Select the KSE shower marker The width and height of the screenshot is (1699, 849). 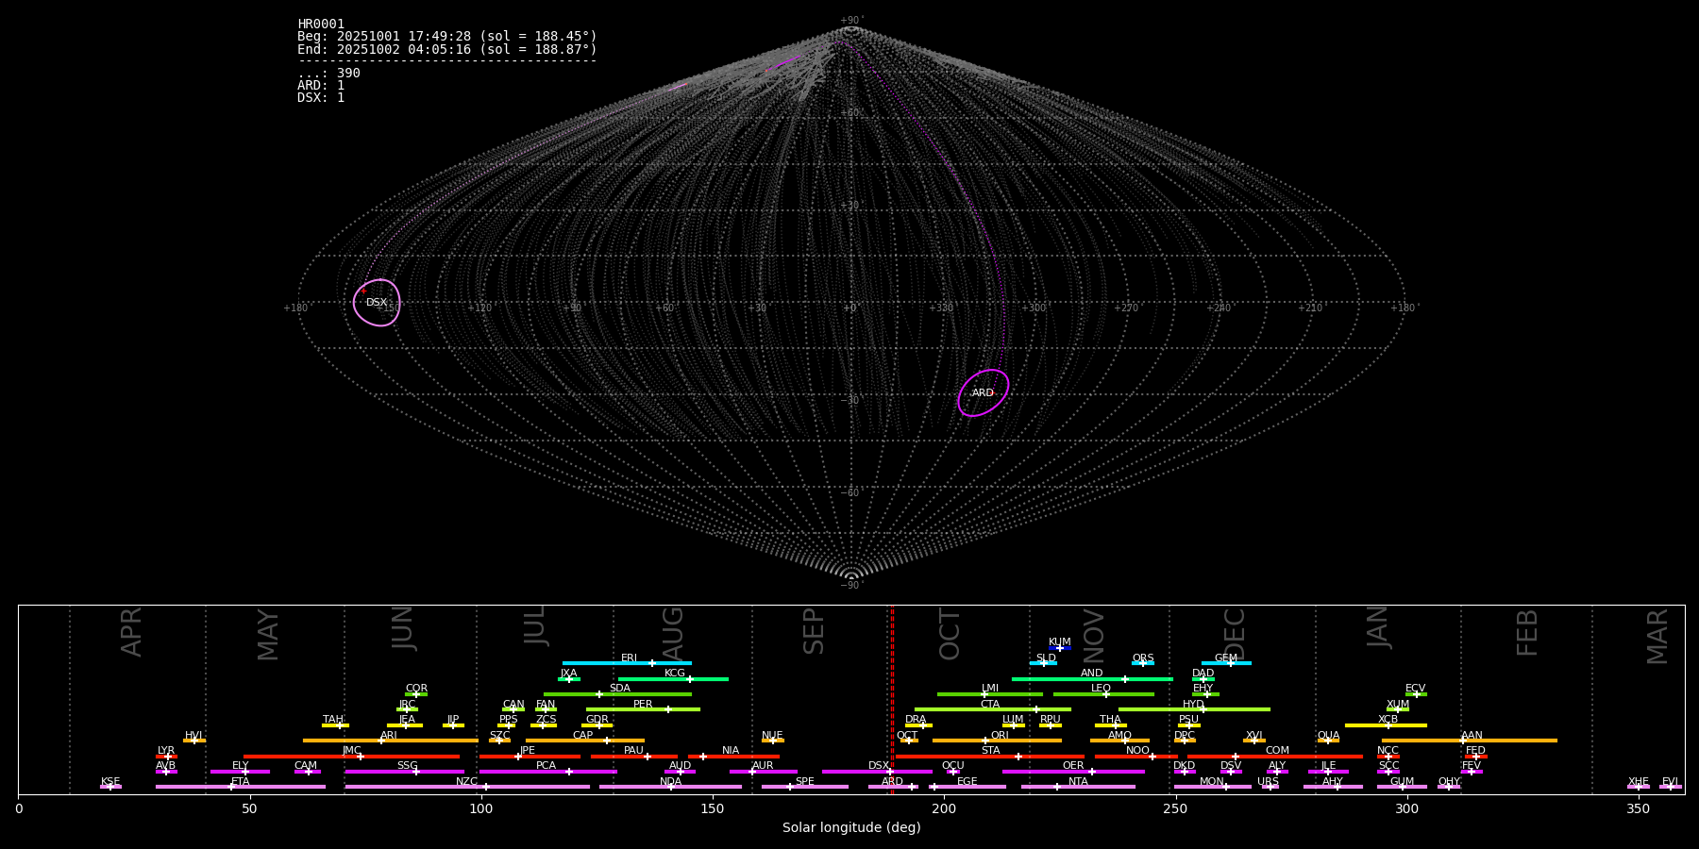[110, 787]
